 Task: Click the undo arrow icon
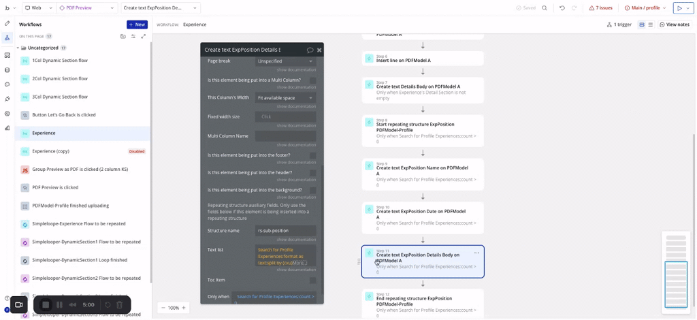click(x=562, y=8)
